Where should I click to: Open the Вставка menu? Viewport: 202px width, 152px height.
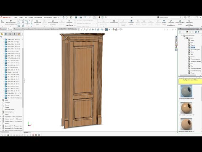coord(31,17)
